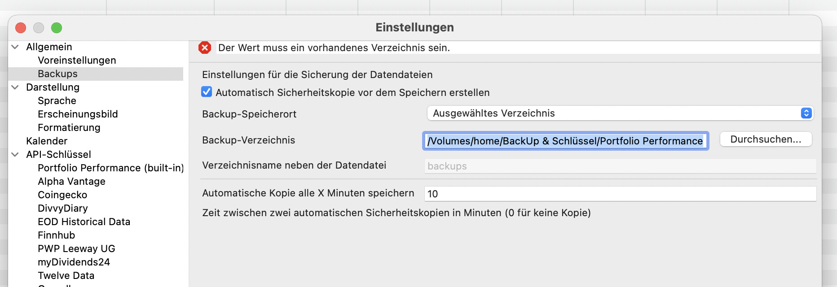
Task: Select Coingecko in the sidebar
Action: pyautogui.click(x=62, y=195)
